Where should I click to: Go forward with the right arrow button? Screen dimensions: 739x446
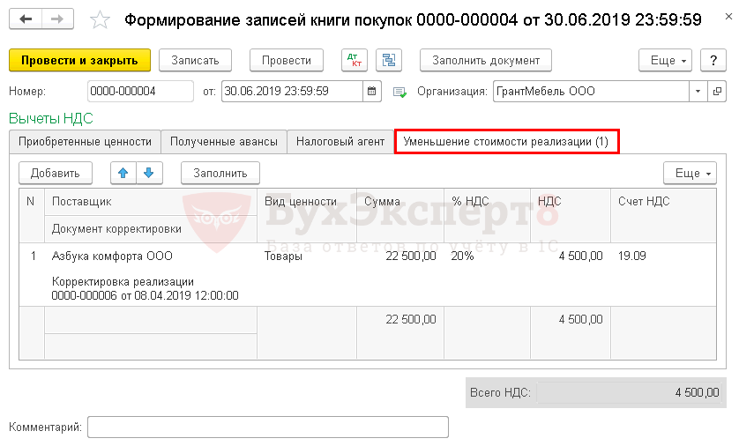click(57, 19)
